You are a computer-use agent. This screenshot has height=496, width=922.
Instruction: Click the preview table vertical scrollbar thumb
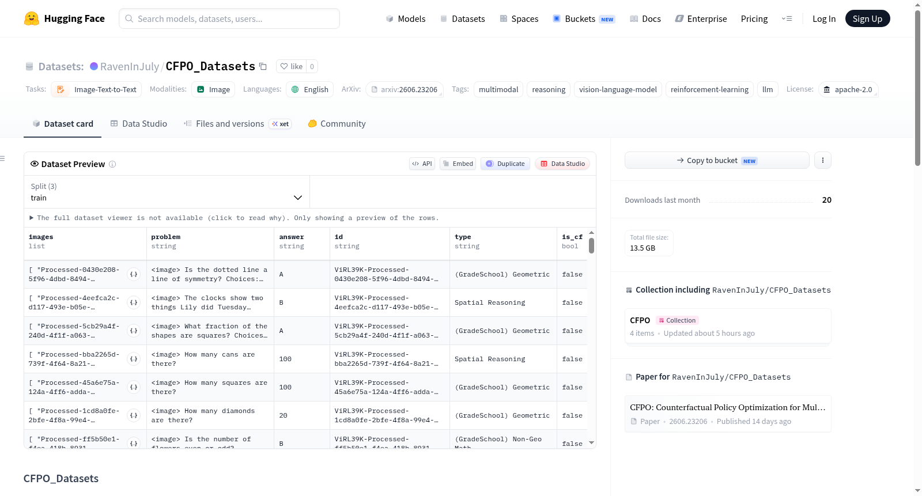click(x=591, y=246)
